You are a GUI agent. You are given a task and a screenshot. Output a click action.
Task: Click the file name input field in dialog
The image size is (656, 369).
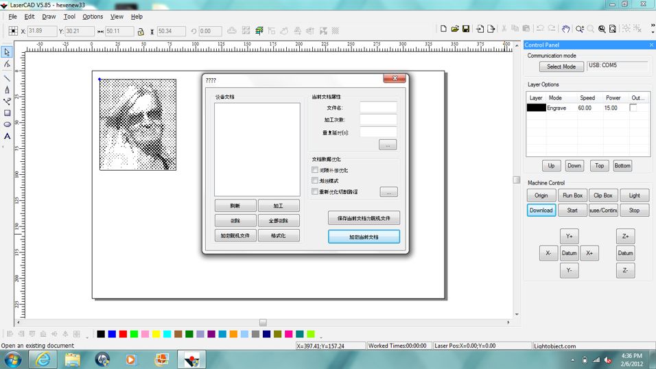[378, 108]
